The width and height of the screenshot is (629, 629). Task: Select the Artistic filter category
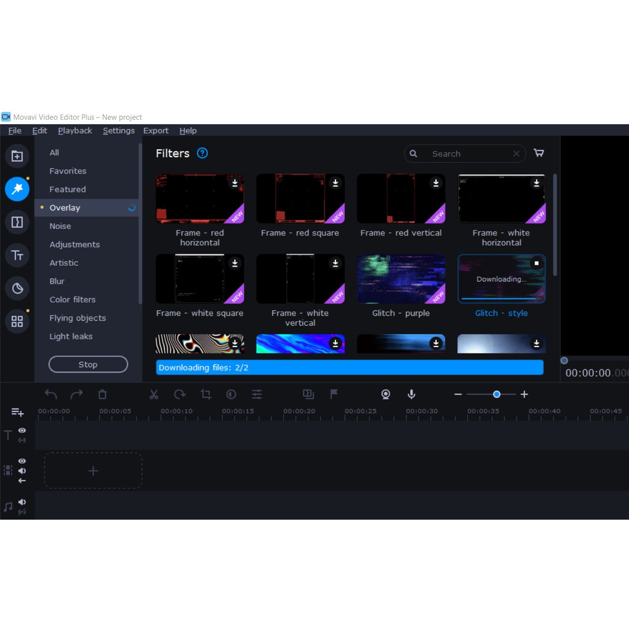coord(64,263)
